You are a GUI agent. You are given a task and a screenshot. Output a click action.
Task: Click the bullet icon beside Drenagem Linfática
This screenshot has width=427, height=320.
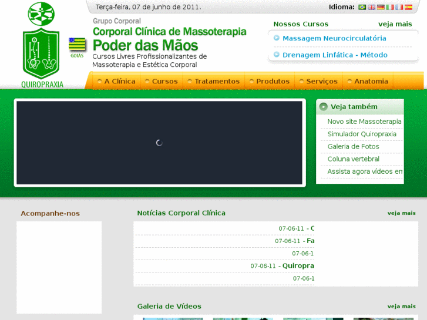pyautogui.click(x=277, y=55)
